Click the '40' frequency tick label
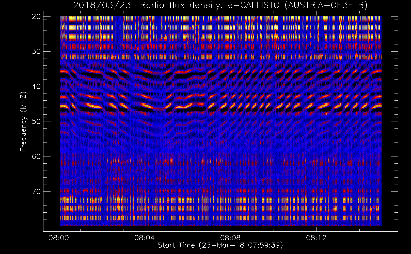411x254 pixels. tap(37, 86)
